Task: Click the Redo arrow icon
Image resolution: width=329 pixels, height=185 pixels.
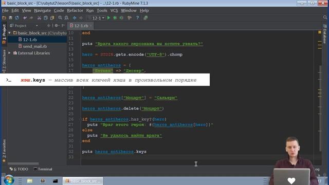Action: (x=31, y=18)
